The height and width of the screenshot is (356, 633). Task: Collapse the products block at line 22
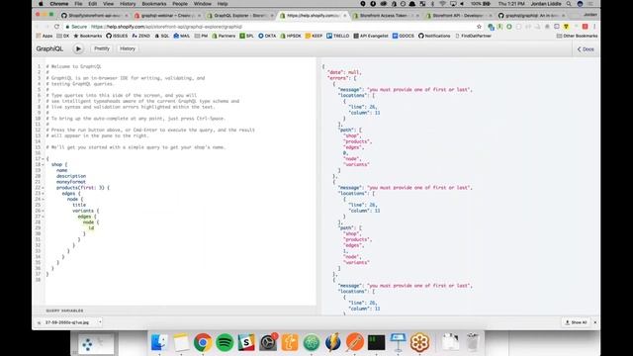click(44, 188)
